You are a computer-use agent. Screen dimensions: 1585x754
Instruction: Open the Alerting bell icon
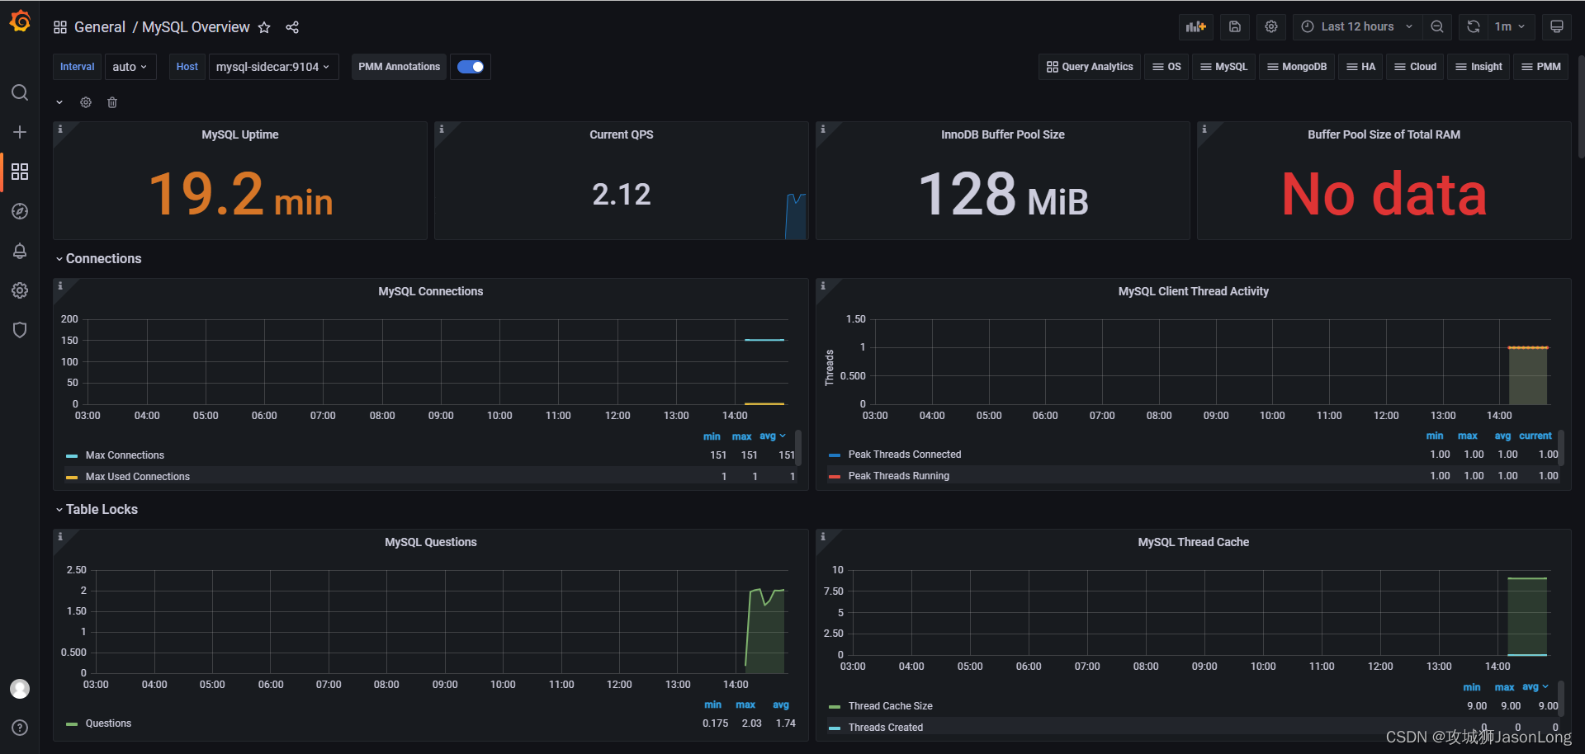tap(20, 251)
